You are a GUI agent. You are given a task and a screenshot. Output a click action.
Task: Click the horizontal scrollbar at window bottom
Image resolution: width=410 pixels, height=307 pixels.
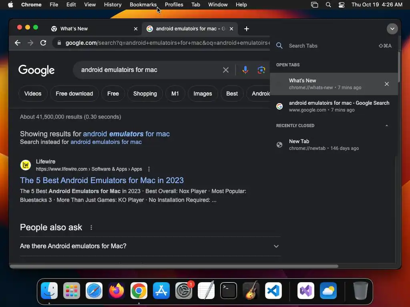click(174, 266)
